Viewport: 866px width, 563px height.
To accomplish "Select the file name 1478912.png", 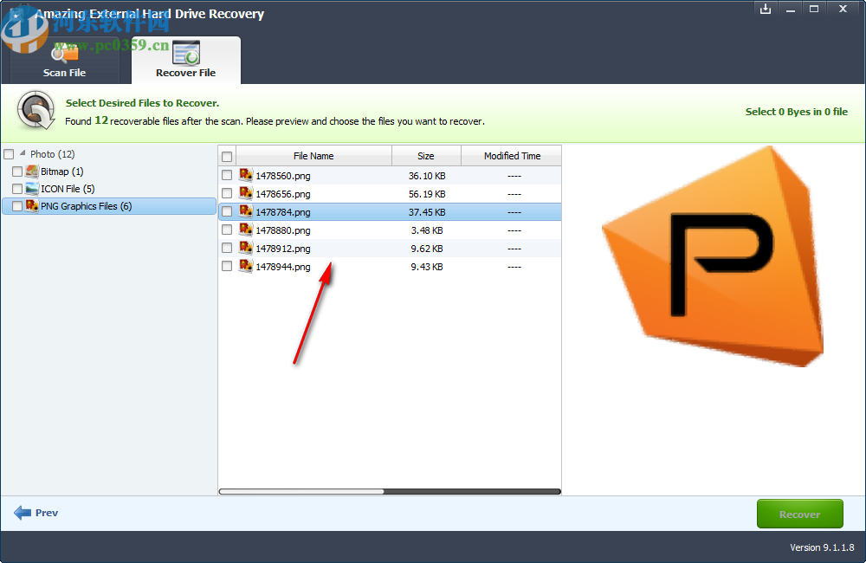I will tap(283, 249).
